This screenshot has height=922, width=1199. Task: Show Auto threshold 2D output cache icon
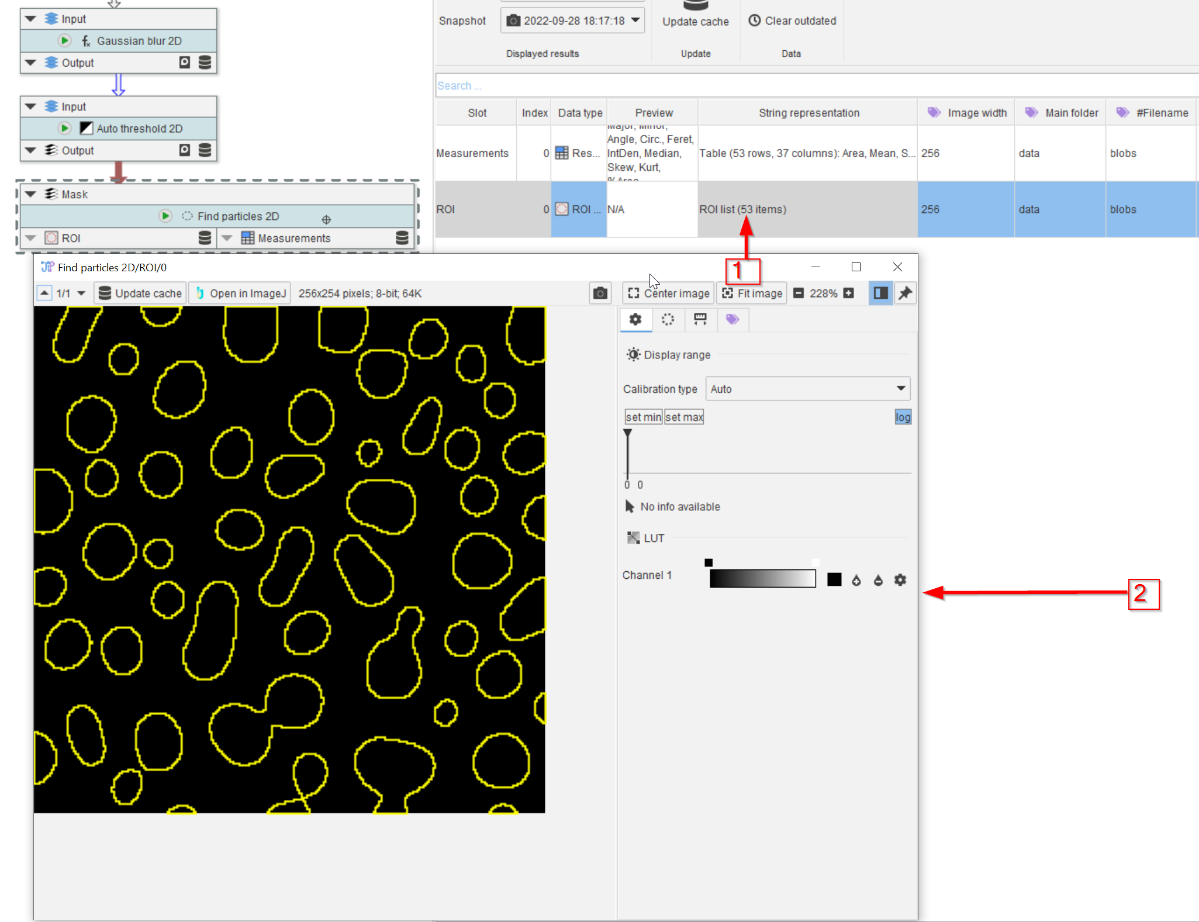205,150
